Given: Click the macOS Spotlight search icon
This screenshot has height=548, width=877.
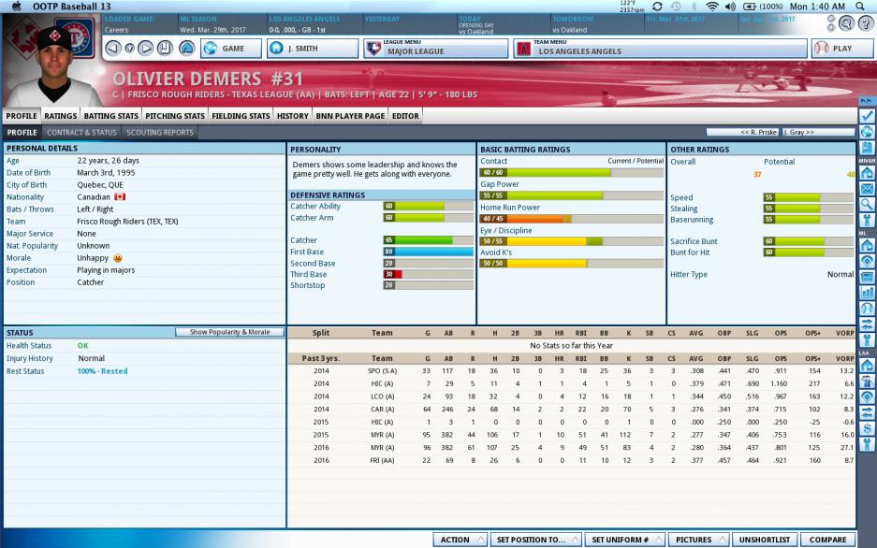Looking at the screenshot, I should pos(860,7).
